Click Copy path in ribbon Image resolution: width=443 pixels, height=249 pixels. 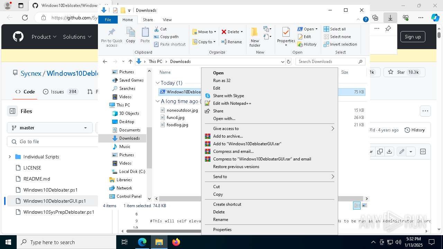[166, 37]
